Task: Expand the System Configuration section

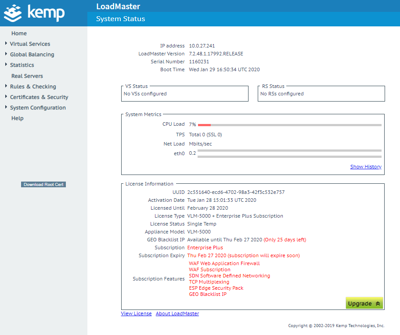Action: (39, 107)
